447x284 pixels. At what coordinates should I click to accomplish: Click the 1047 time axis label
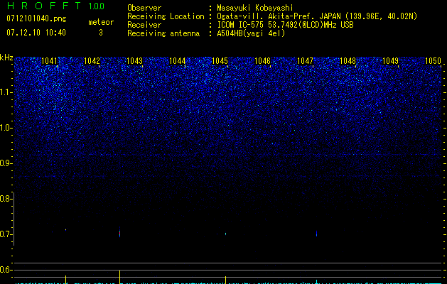click(305, 61)
